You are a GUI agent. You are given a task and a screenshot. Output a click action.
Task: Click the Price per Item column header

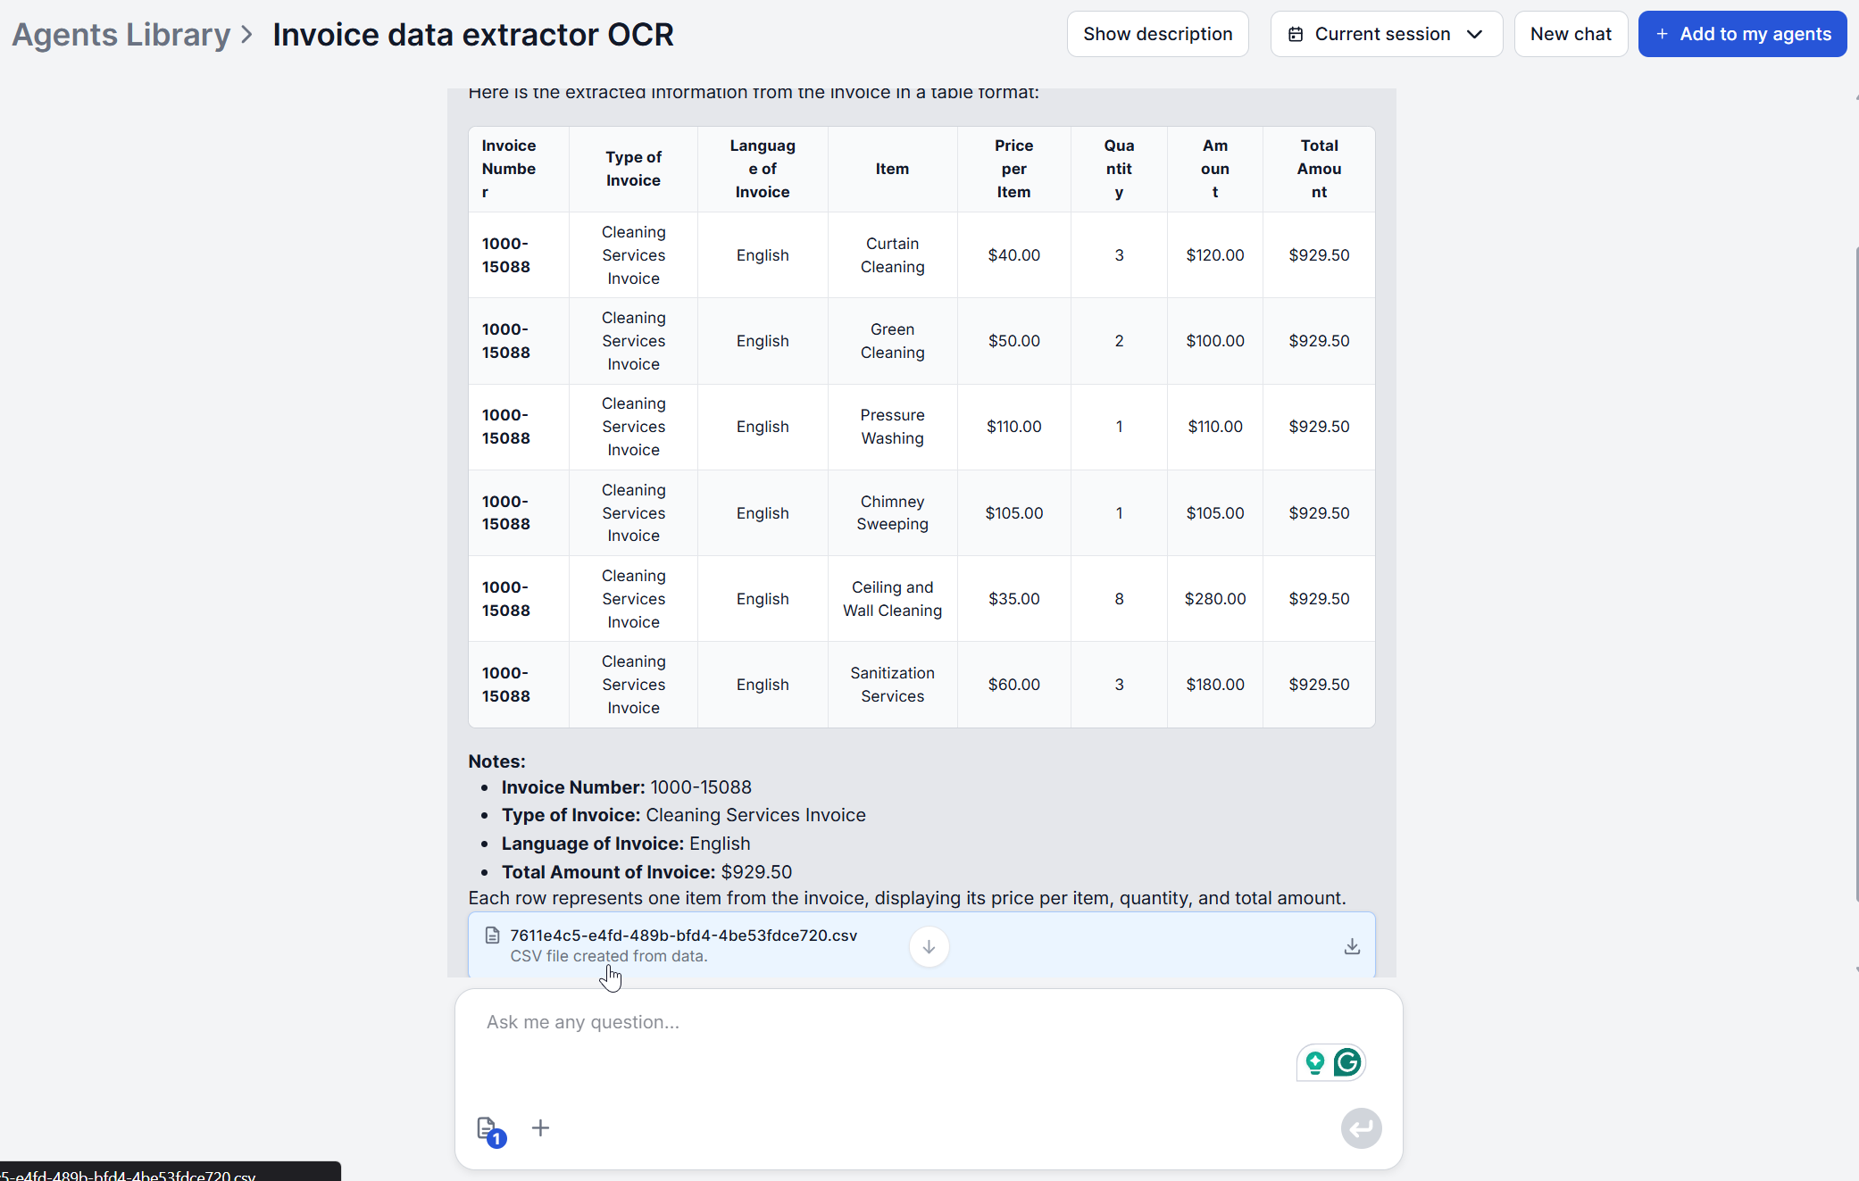point(1013,169)
